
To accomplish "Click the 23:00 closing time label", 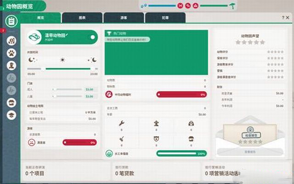I will [x=94, y=74].
